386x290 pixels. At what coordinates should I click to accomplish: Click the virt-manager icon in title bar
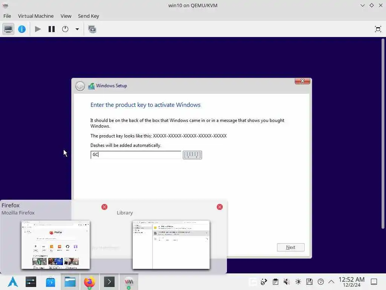5,5
